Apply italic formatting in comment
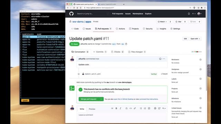Image resolution: width=221 pixels, height=124 pixels. [x=121, y=108]
